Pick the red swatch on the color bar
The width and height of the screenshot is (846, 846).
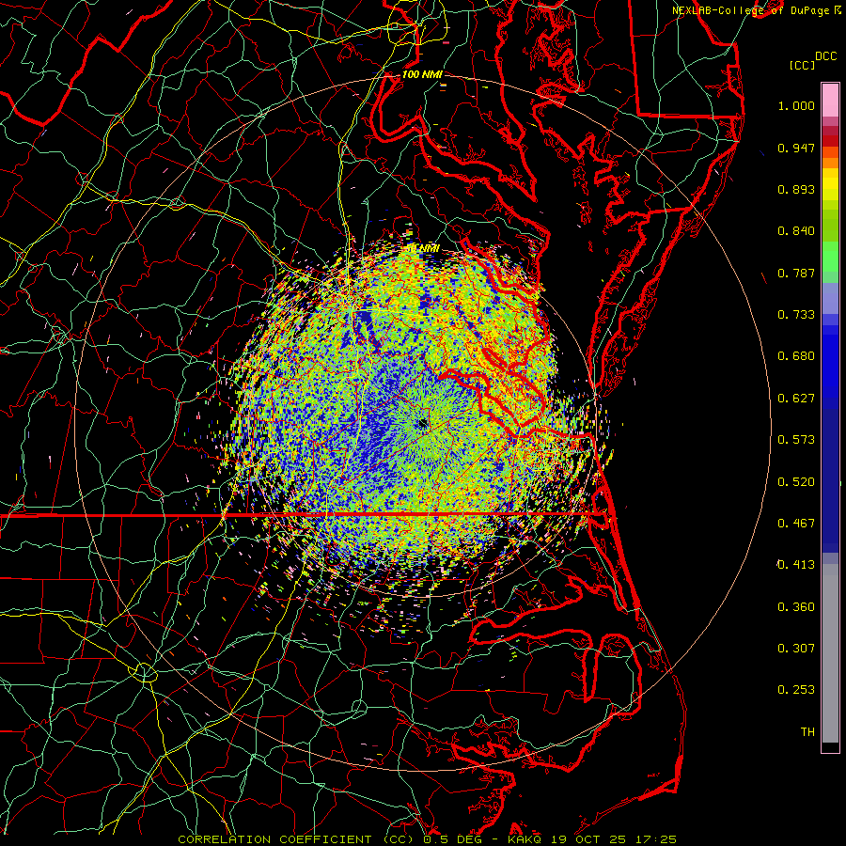[x=830, y=141]
